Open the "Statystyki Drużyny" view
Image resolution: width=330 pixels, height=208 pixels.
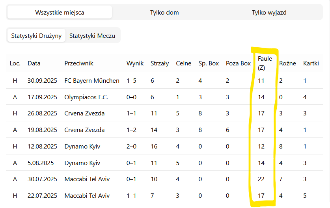36,35
